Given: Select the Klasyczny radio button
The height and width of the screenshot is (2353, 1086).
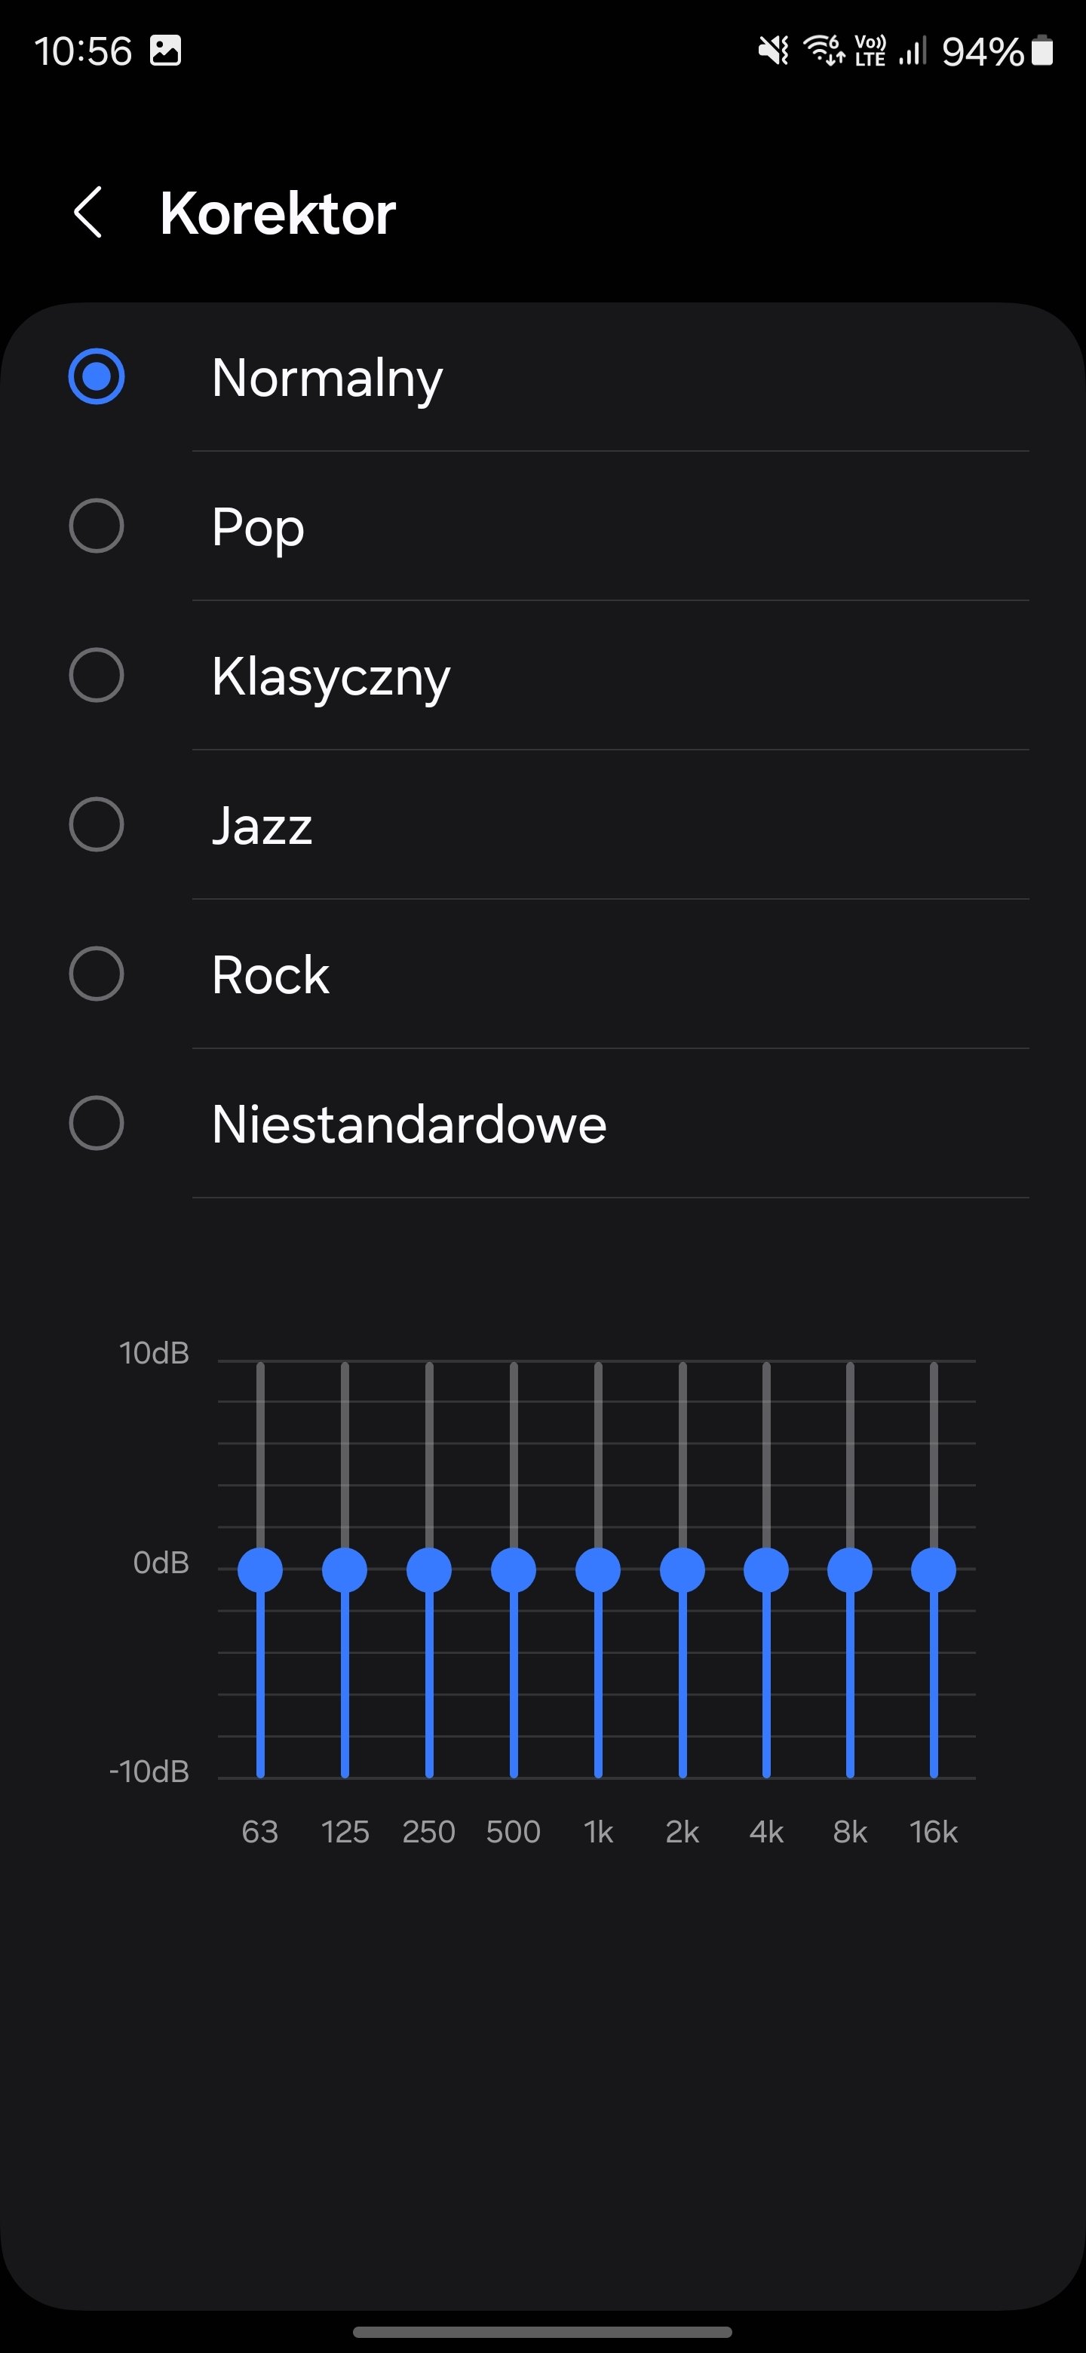Looking at the screenshot, I should point(97,675).
